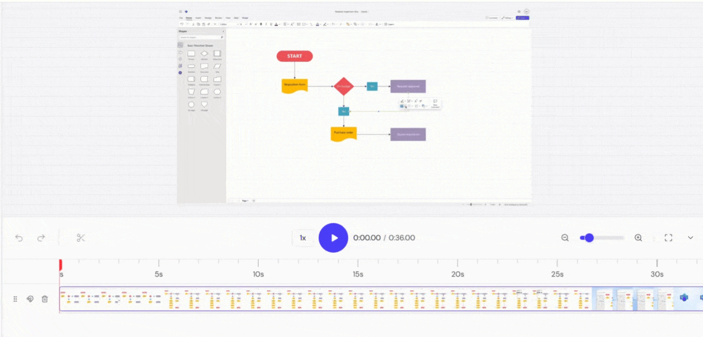Click the red START shape in the preview

coord(294,56)
